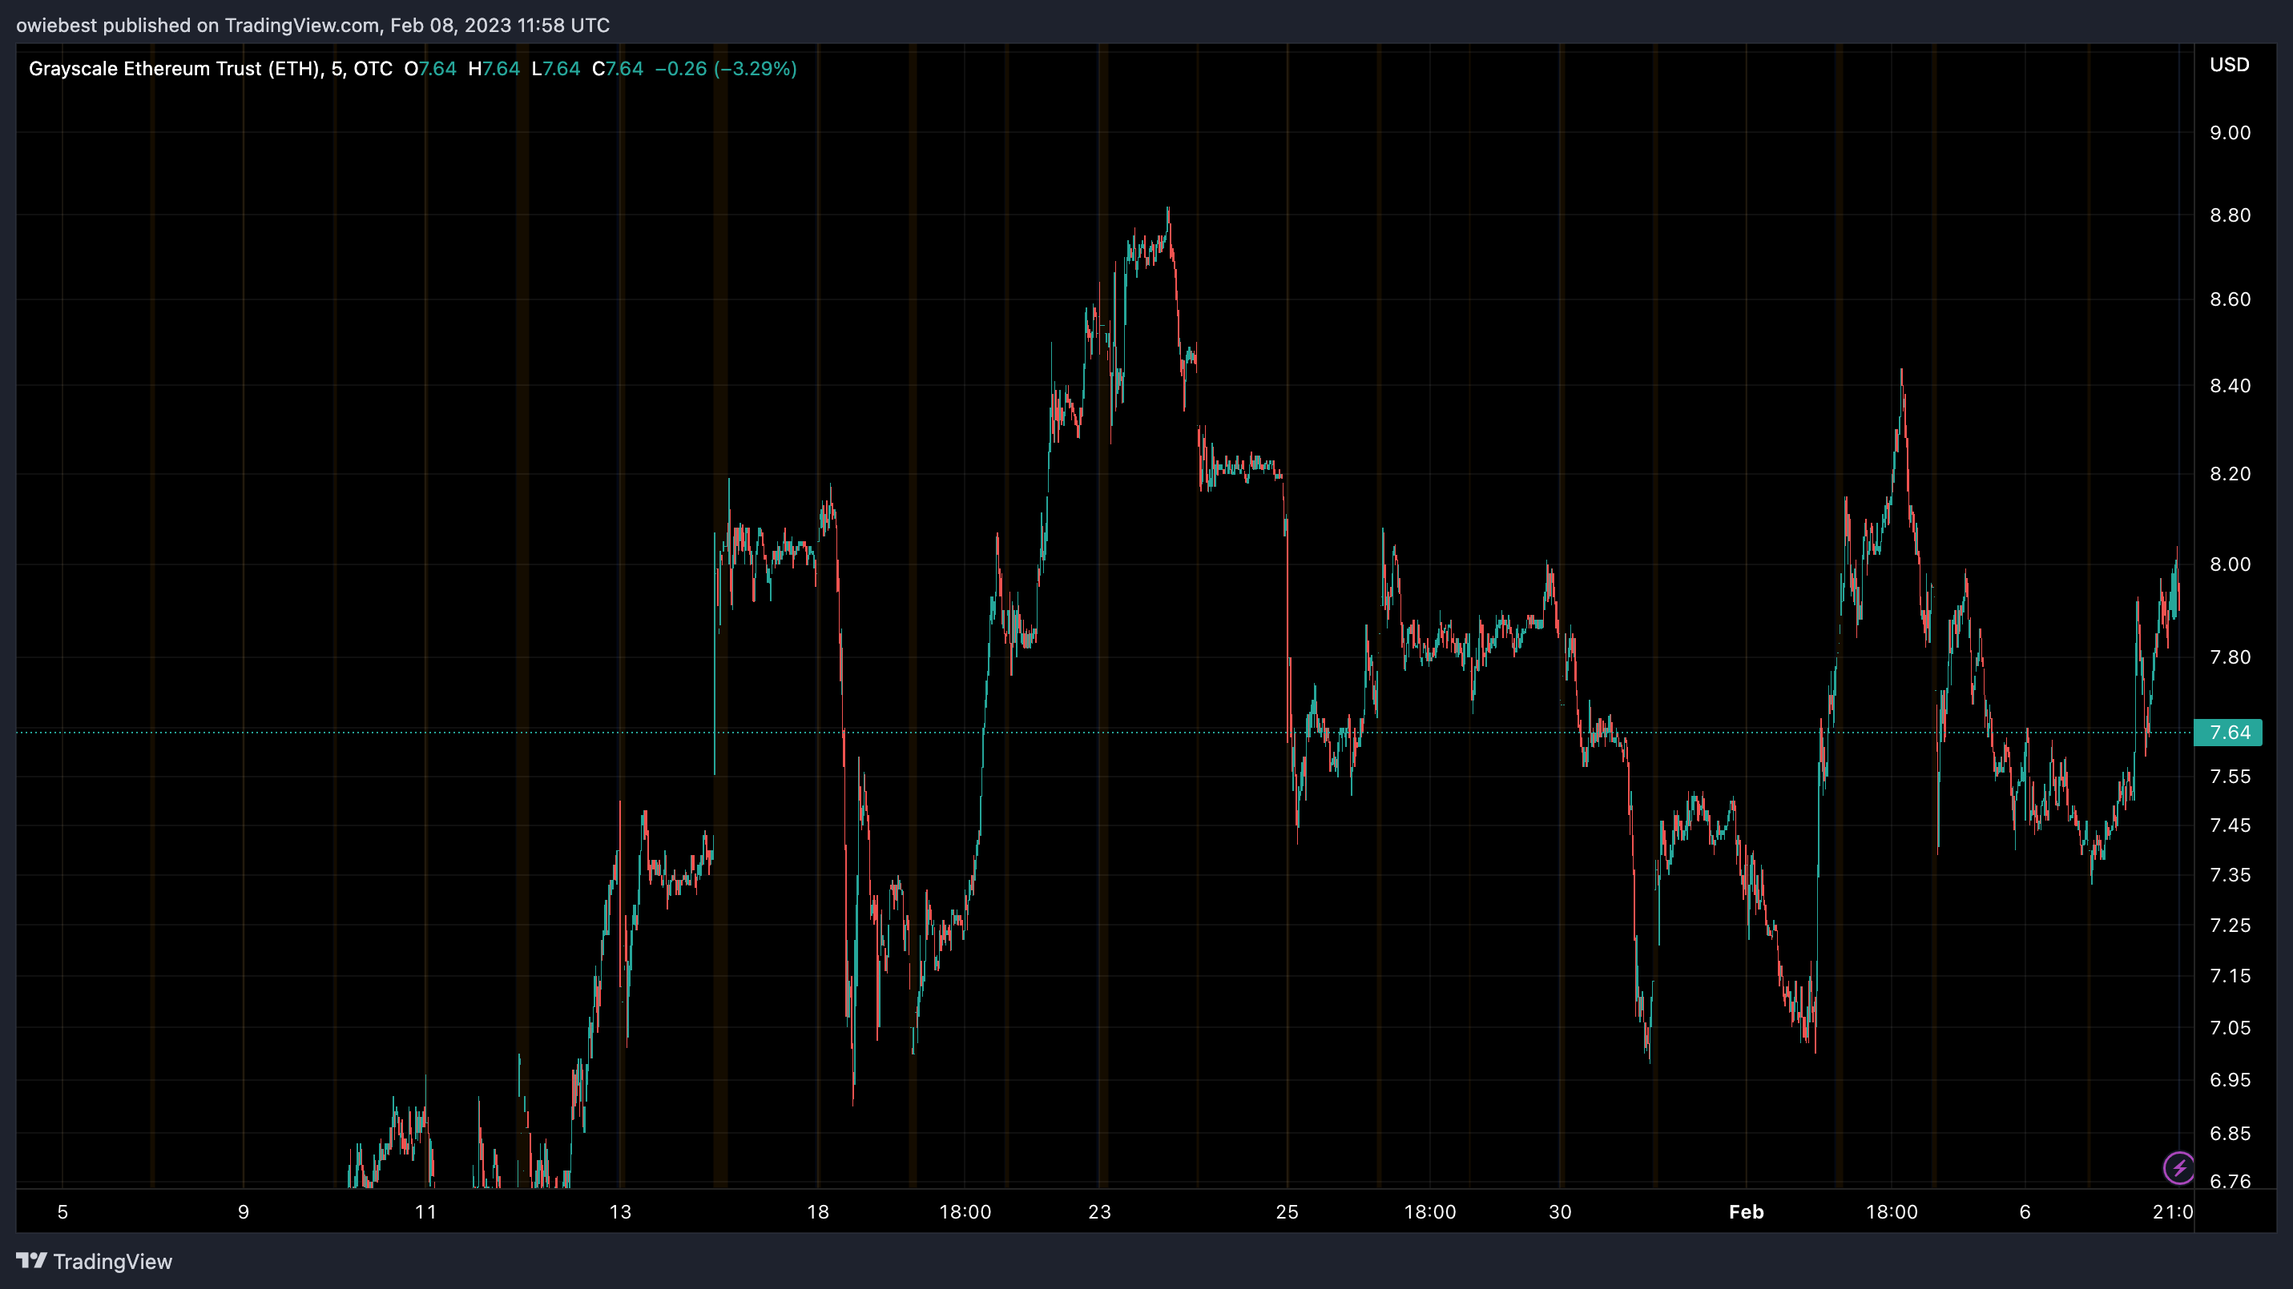2293x1289 pixels.
Task: Select the current price label 7.64
Action: tap(2228, 732)
